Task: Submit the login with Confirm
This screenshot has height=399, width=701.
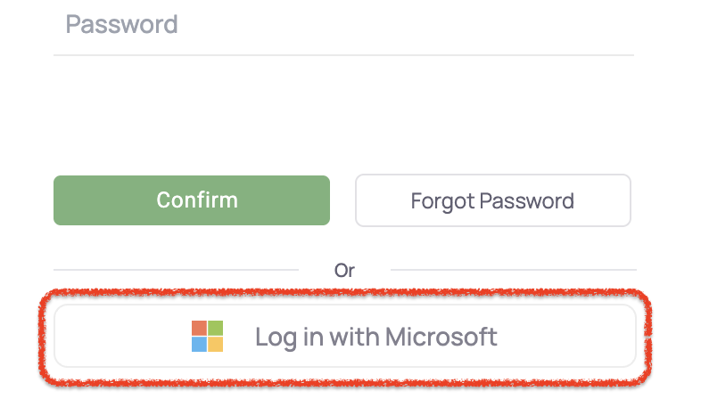Action: point(192,200)
